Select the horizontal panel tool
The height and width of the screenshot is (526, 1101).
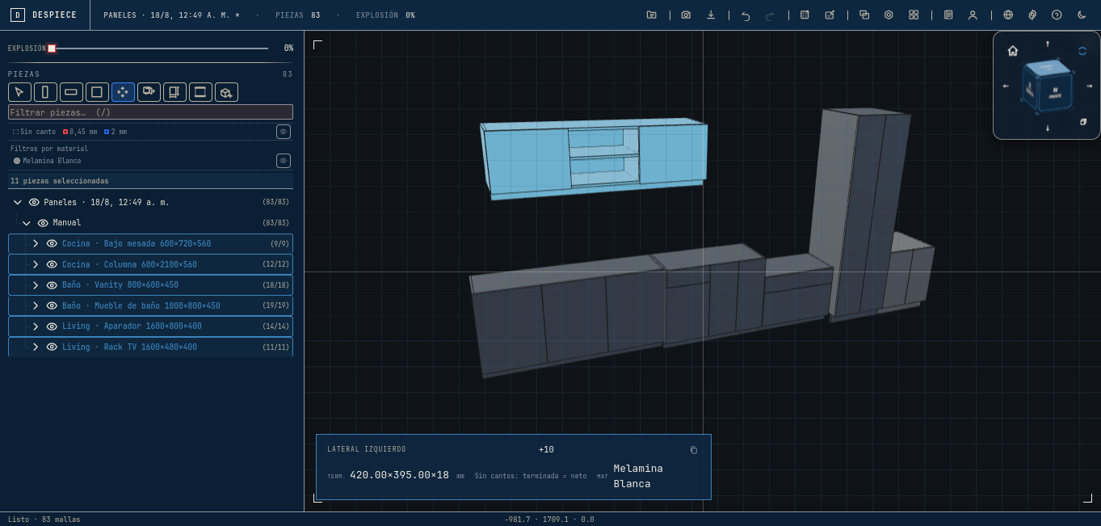[71, 92]
